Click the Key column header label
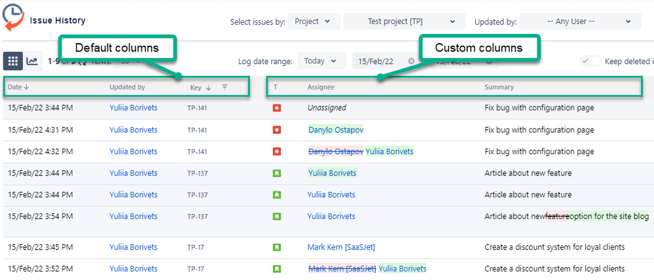This screenshot has height=280, width=654. (x=196, y=88)
